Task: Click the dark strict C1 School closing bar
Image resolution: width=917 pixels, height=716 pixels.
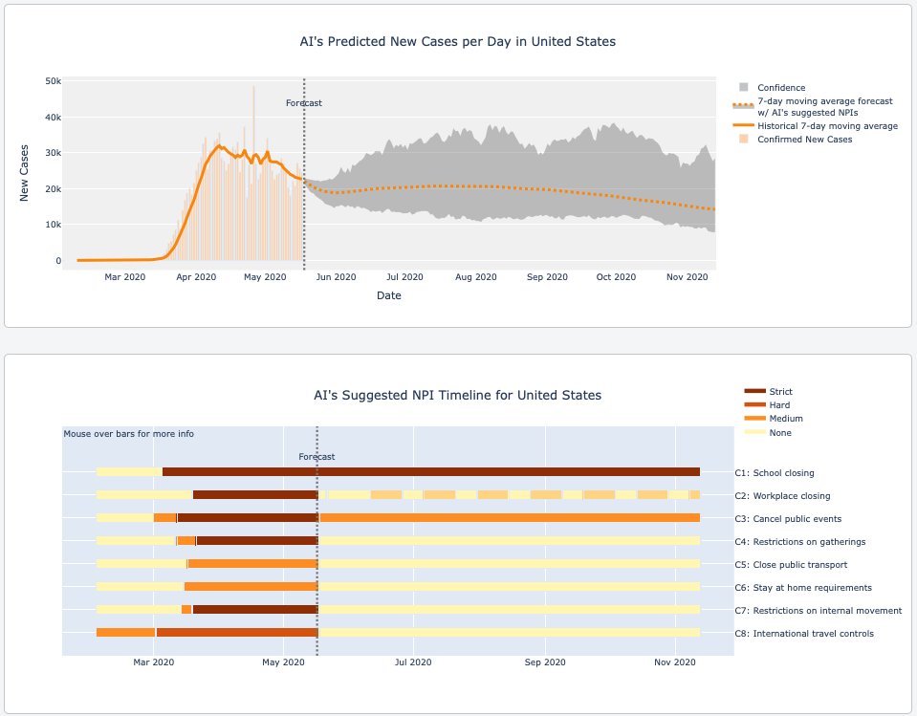Action: point(430,471)
